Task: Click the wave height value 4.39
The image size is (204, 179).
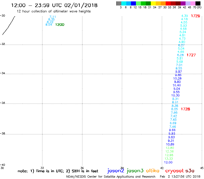Action: click(185, 16)
